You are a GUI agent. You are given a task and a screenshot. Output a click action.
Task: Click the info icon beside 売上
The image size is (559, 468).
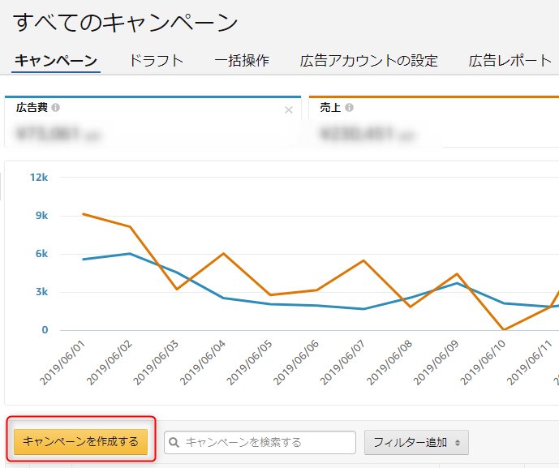pyautogui.click(x=349, y=107)
